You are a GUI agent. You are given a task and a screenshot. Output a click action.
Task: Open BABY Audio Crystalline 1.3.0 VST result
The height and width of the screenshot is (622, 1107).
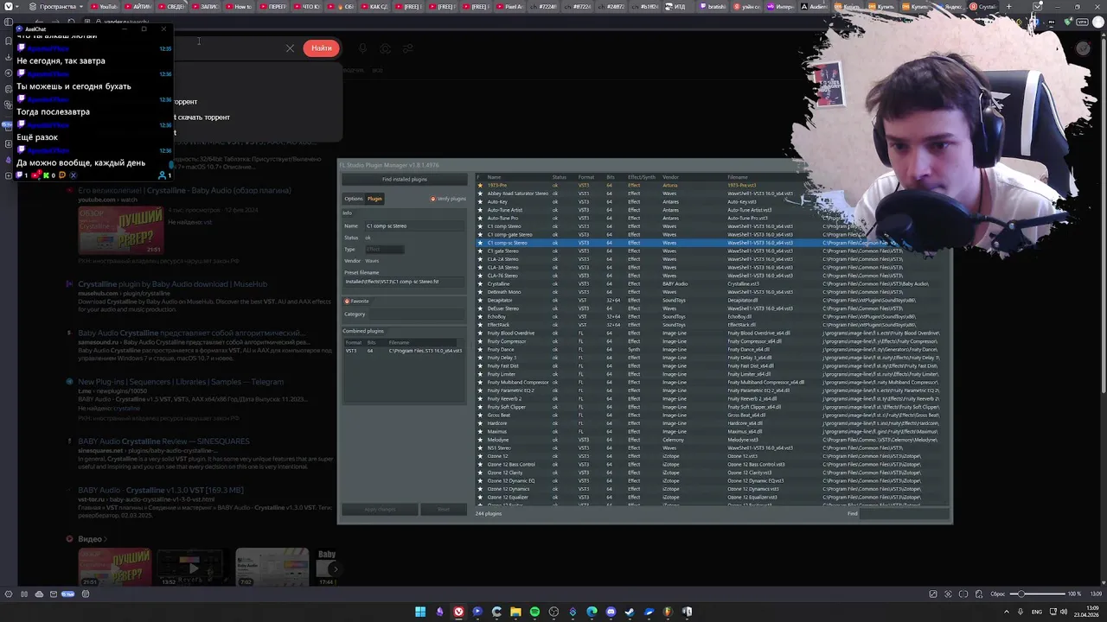point(161,491)
